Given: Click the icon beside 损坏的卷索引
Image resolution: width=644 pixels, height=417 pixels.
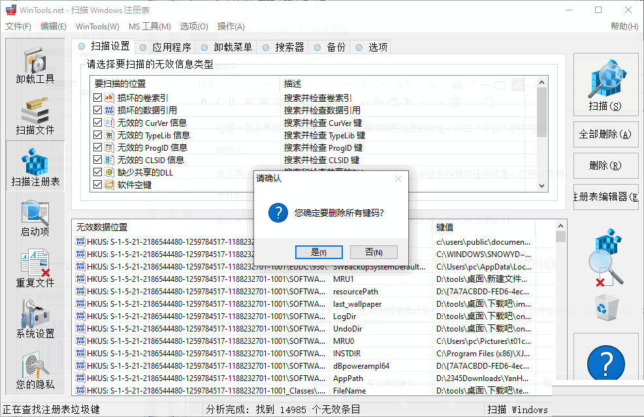Looking at the screenshot, I should [109, 98].
